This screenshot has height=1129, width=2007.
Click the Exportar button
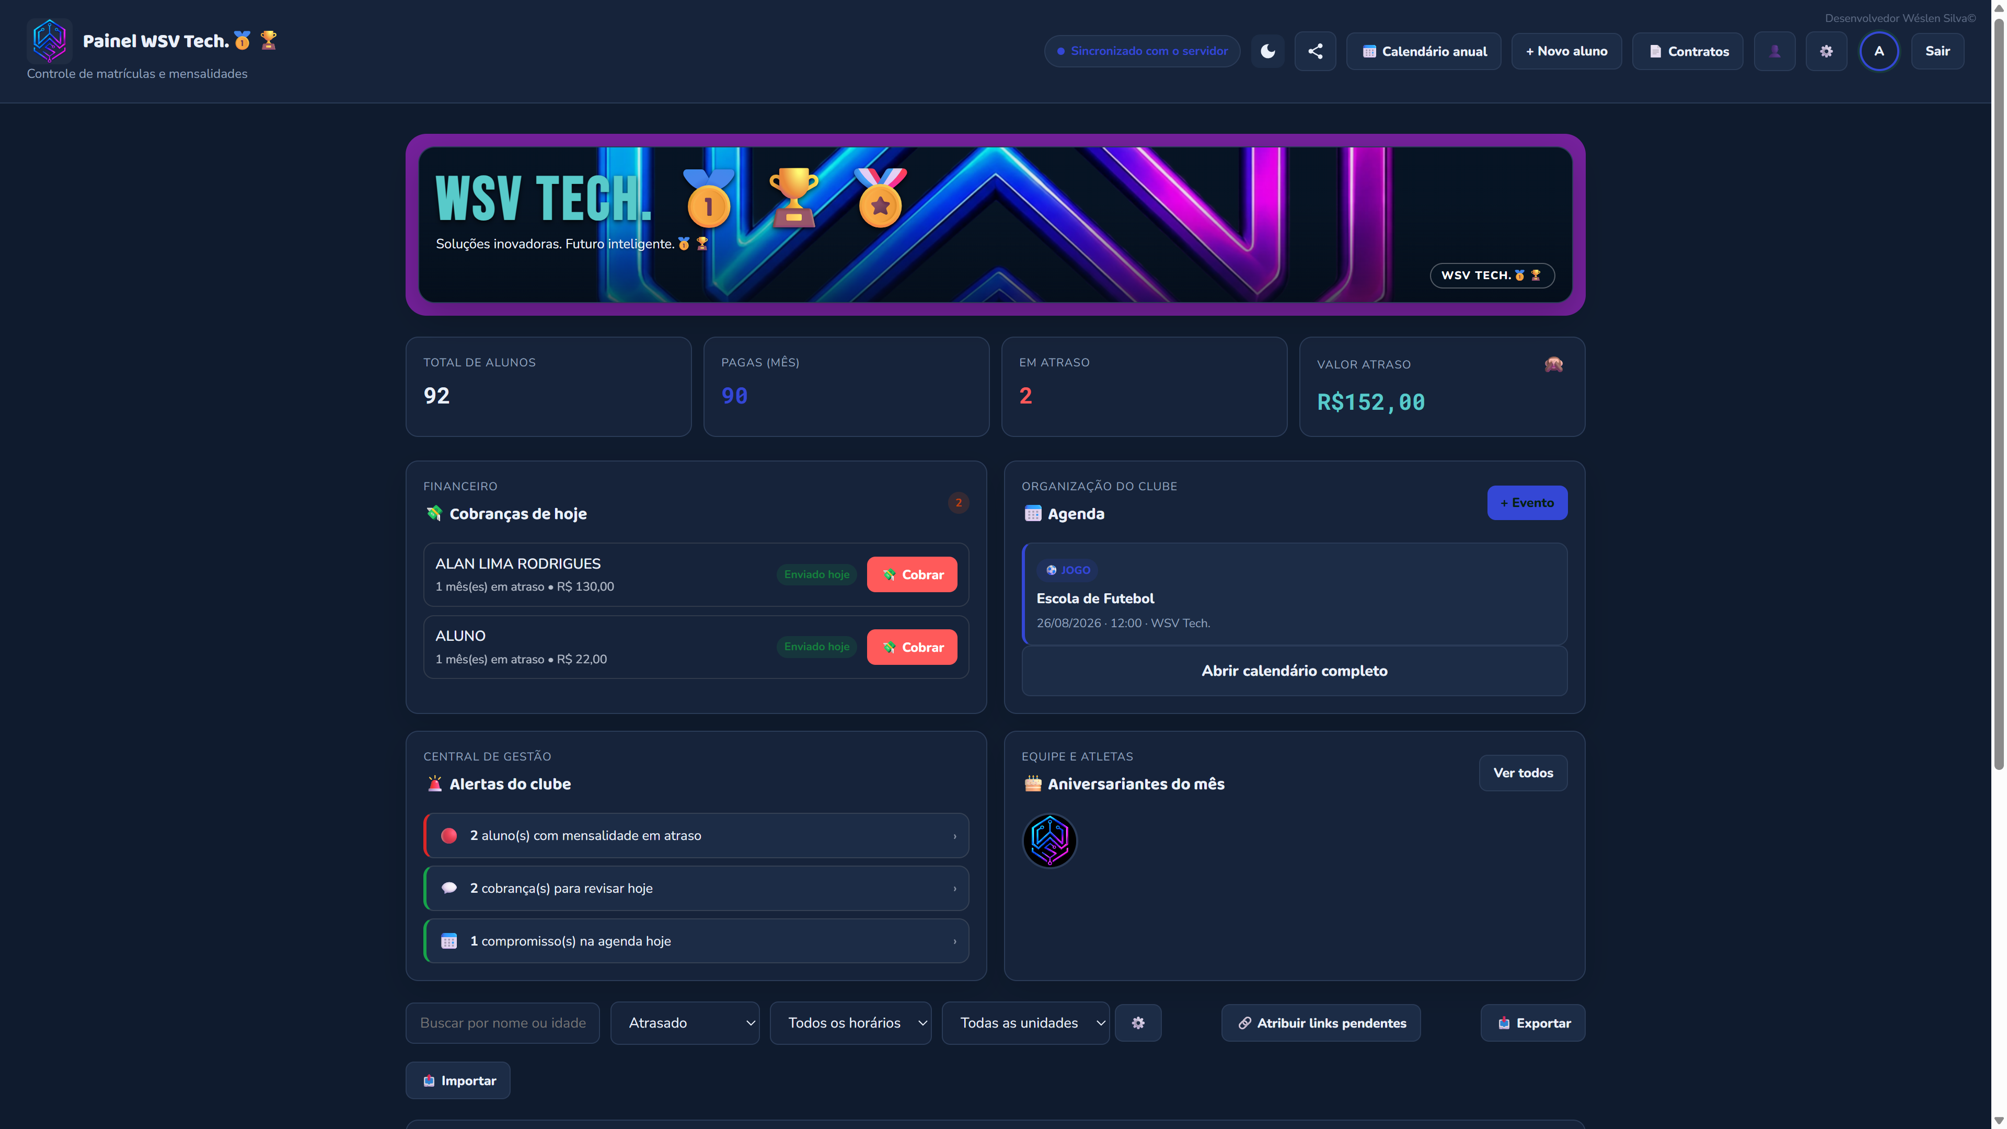tap(1532, 1023)
